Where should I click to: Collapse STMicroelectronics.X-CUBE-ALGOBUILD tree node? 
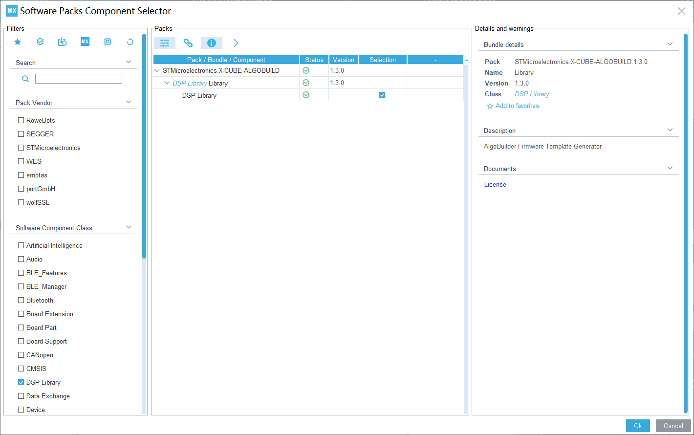click(157, 70)
